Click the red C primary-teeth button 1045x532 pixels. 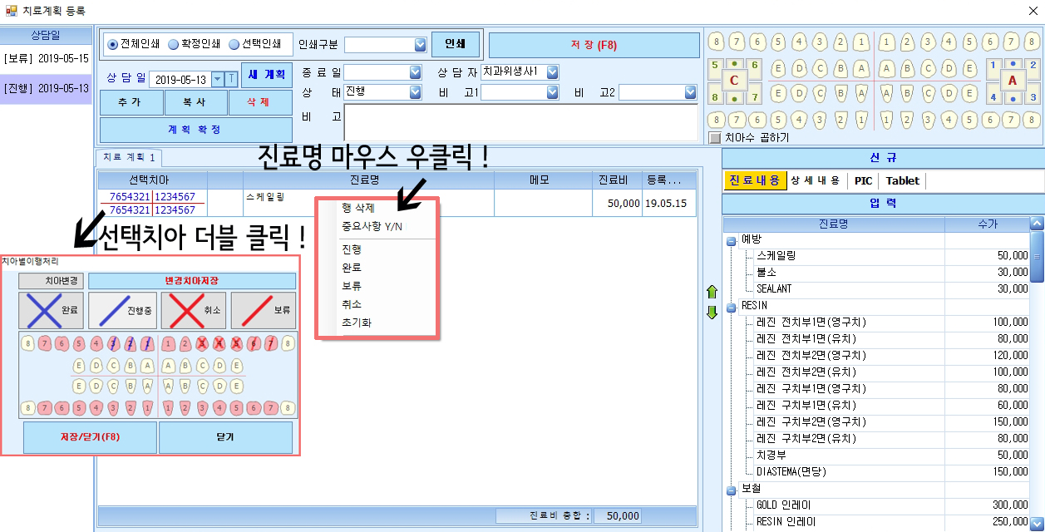(734, 81)
